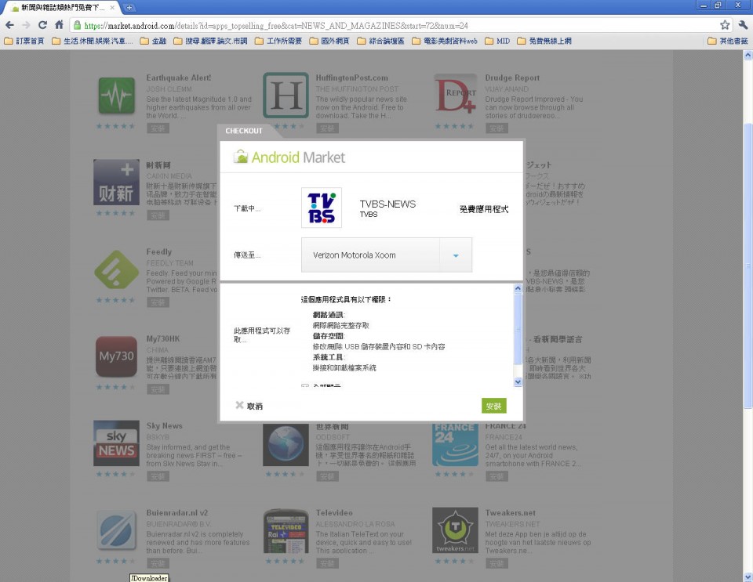Open the Sky News app icon
Viewport: 753px width, 582px height.
coord(116,443)
